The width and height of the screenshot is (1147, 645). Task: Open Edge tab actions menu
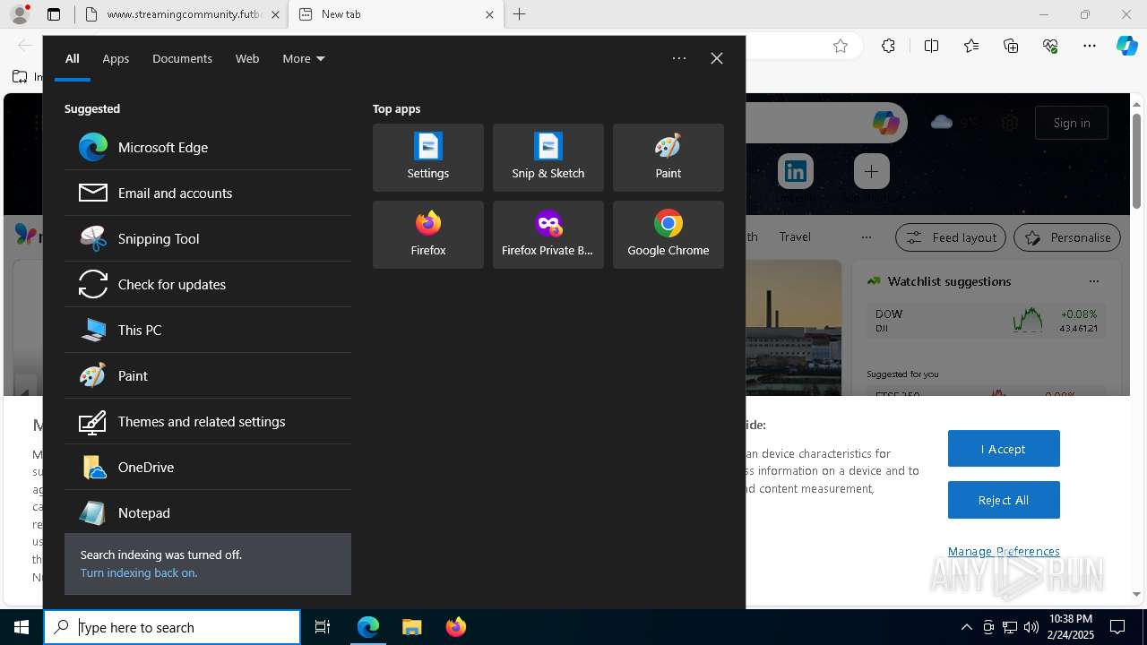[x=54, y=14]
